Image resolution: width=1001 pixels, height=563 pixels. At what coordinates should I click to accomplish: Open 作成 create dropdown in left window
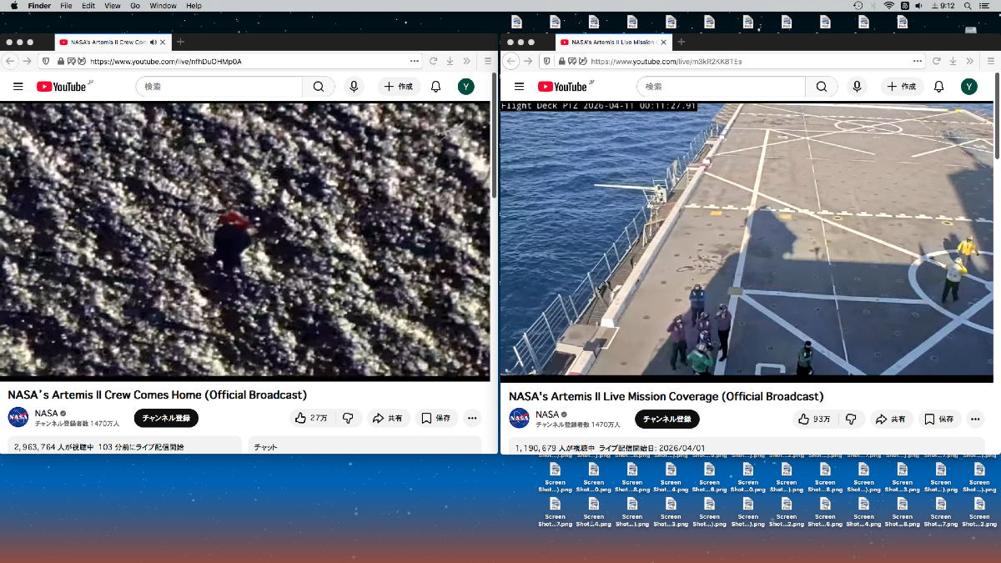[x=399, y=87]
